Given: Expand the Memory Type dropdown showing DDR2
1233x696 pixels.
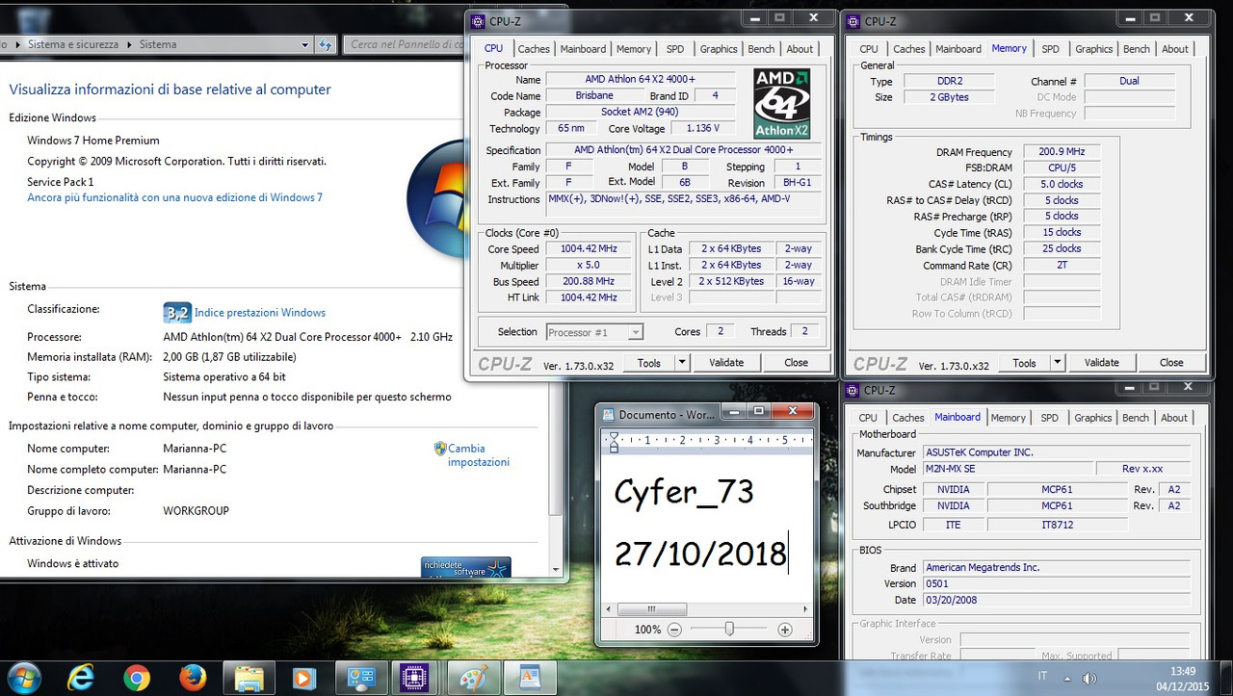Looking at the screenshot, I should click(x=949, y=80).
